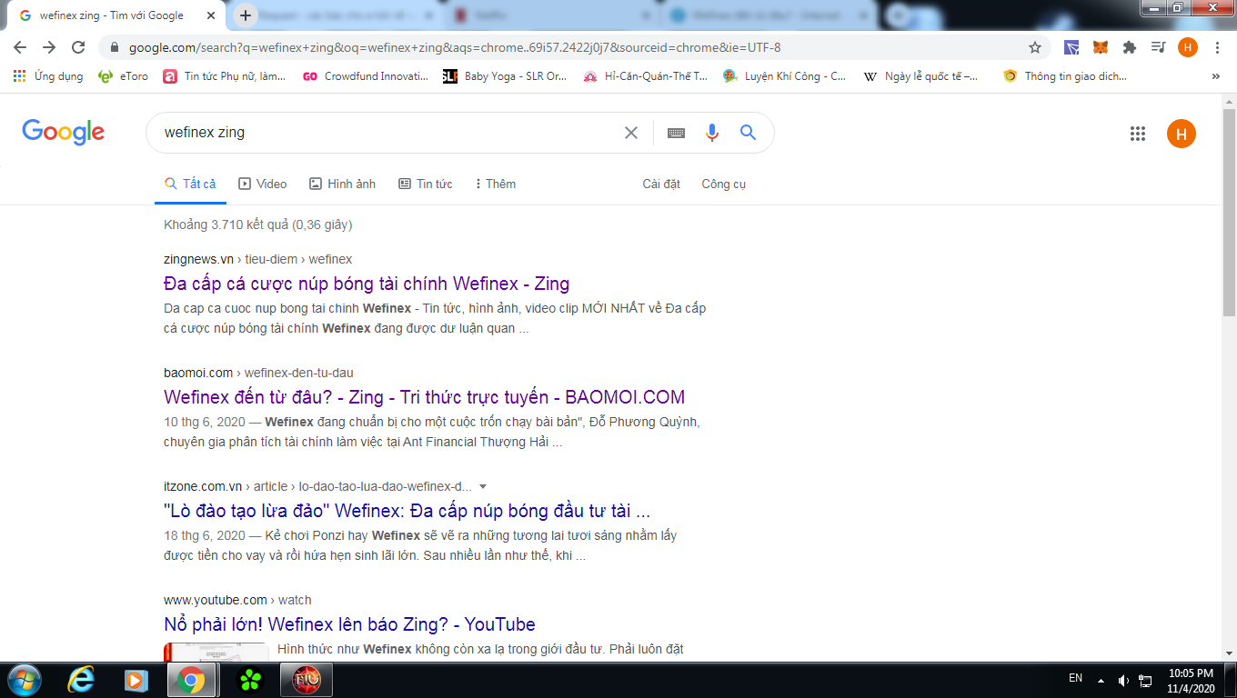Open a new tab with the plus button
Screen dimensions: 1237x698
click(x=245, y=15)
